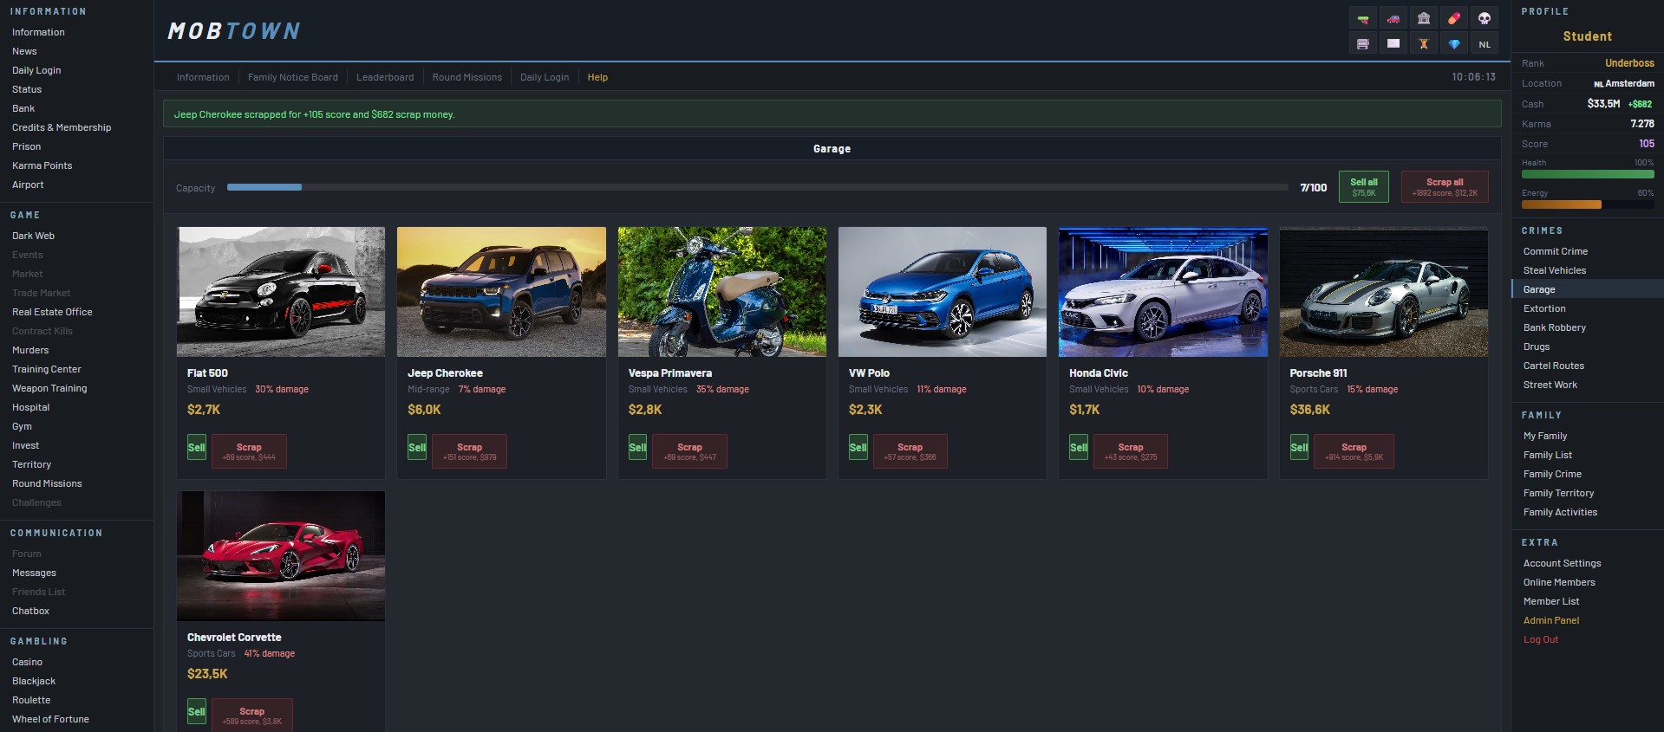Click the garage Capacity progress bar
Image resolution: width=1664 pixels, height=732 pixels.
point(757,187)
